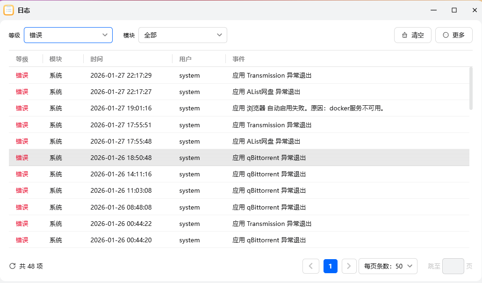Click the 用户 column header
Screen dimensions: 482x283
tap(185, 59)
